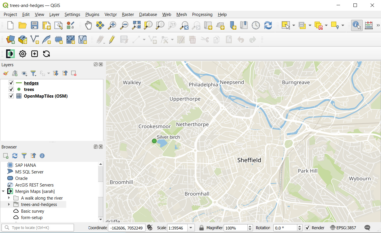The image size is (381, 233).
Task: Click the New Shapefile Layer icon
Action: [x=35, y=40]
